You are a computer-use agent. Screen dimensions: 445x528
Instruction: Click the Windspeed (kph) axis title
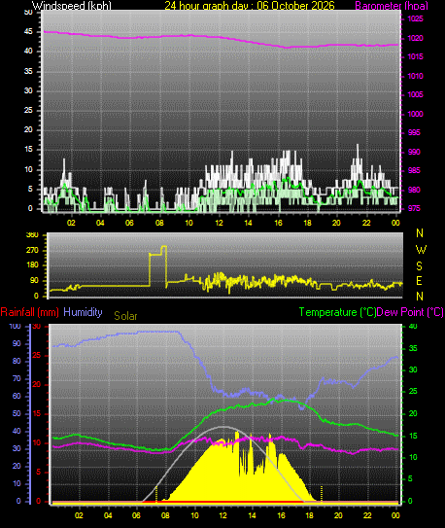pos(71,6)
